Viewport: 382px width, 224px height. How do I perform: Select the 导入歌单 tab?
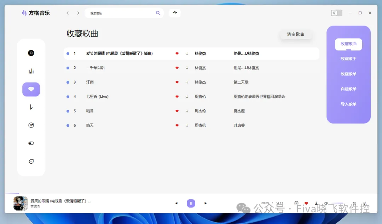pos(348,104)
